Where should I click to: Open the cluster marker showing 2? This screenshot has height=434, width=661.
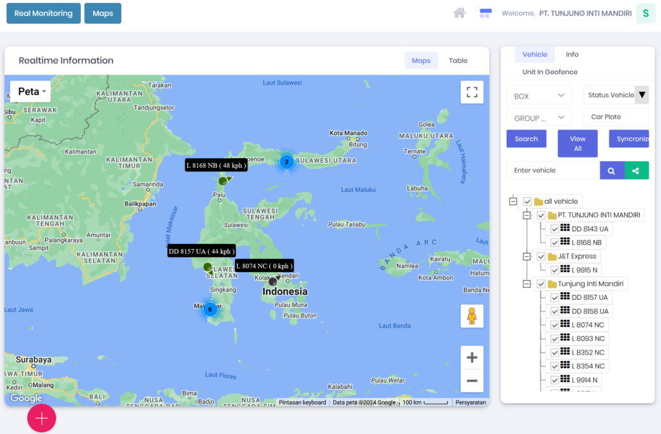287,162
